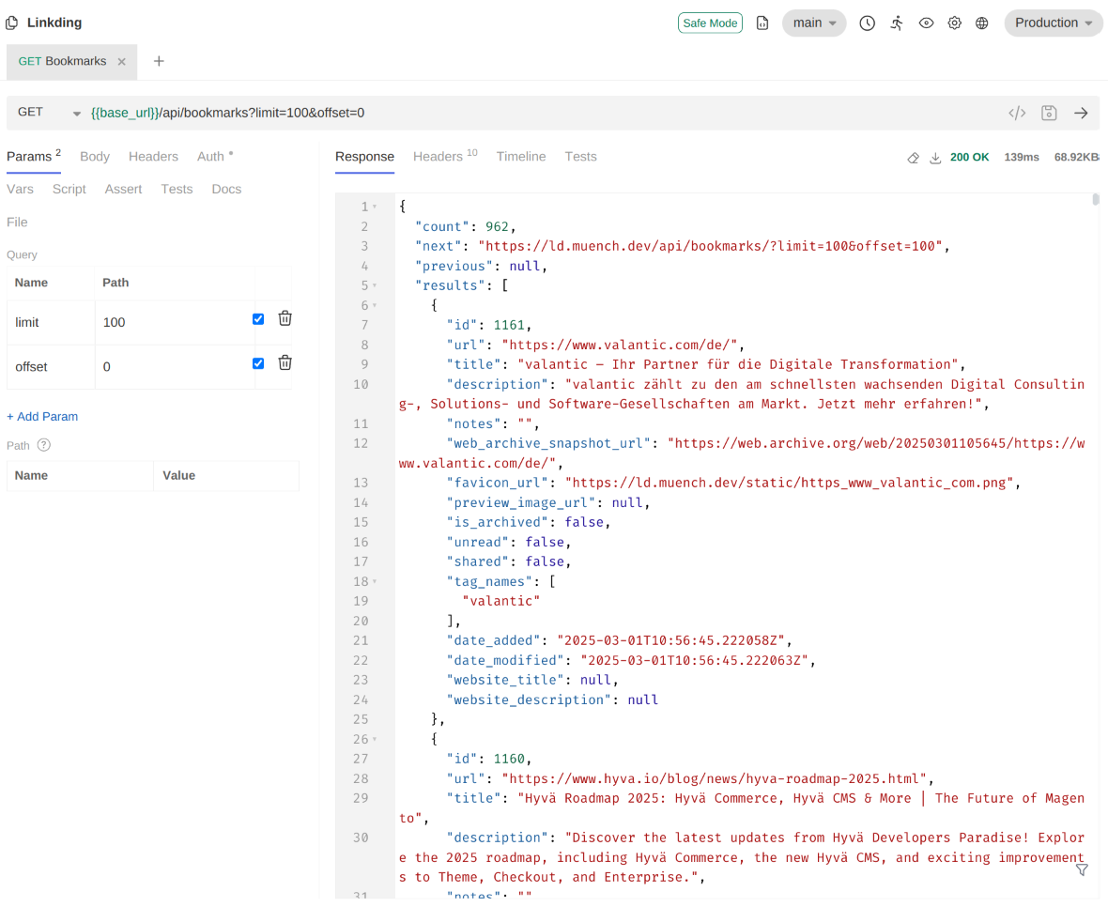Click the generate code icon in the URL bar
Screen dimensions: 1108x907
(1017, 113)
